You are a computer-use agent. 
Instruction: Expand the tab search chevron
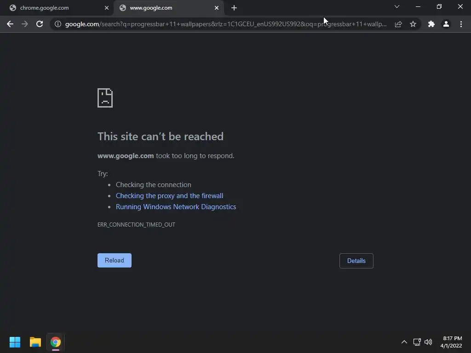397,6
